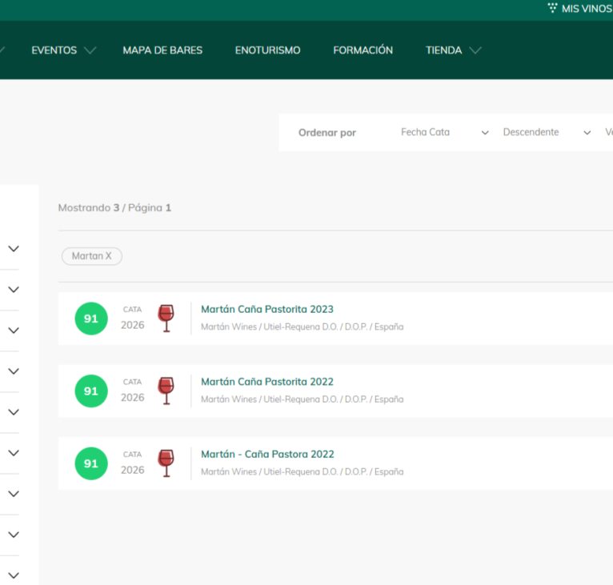This screenshot has width=613, height=585.
Task: Expand the last sidebar filter section
Action: click(x=14, y=575)
